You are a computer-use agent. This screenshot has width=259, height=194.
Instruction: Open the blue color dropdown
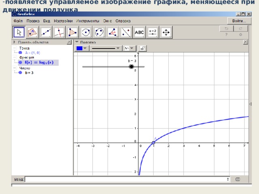tap(85, 48)
